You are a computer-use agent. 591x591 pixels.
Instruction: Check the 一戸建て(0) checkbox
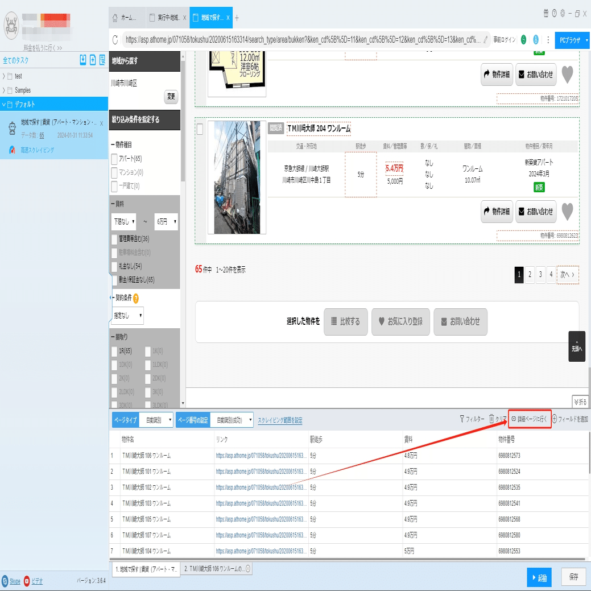click(114, 186)
